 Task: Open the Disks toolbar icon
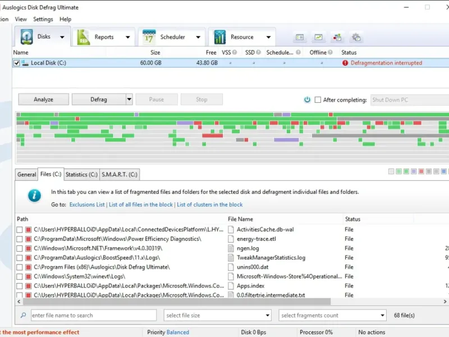26,37
